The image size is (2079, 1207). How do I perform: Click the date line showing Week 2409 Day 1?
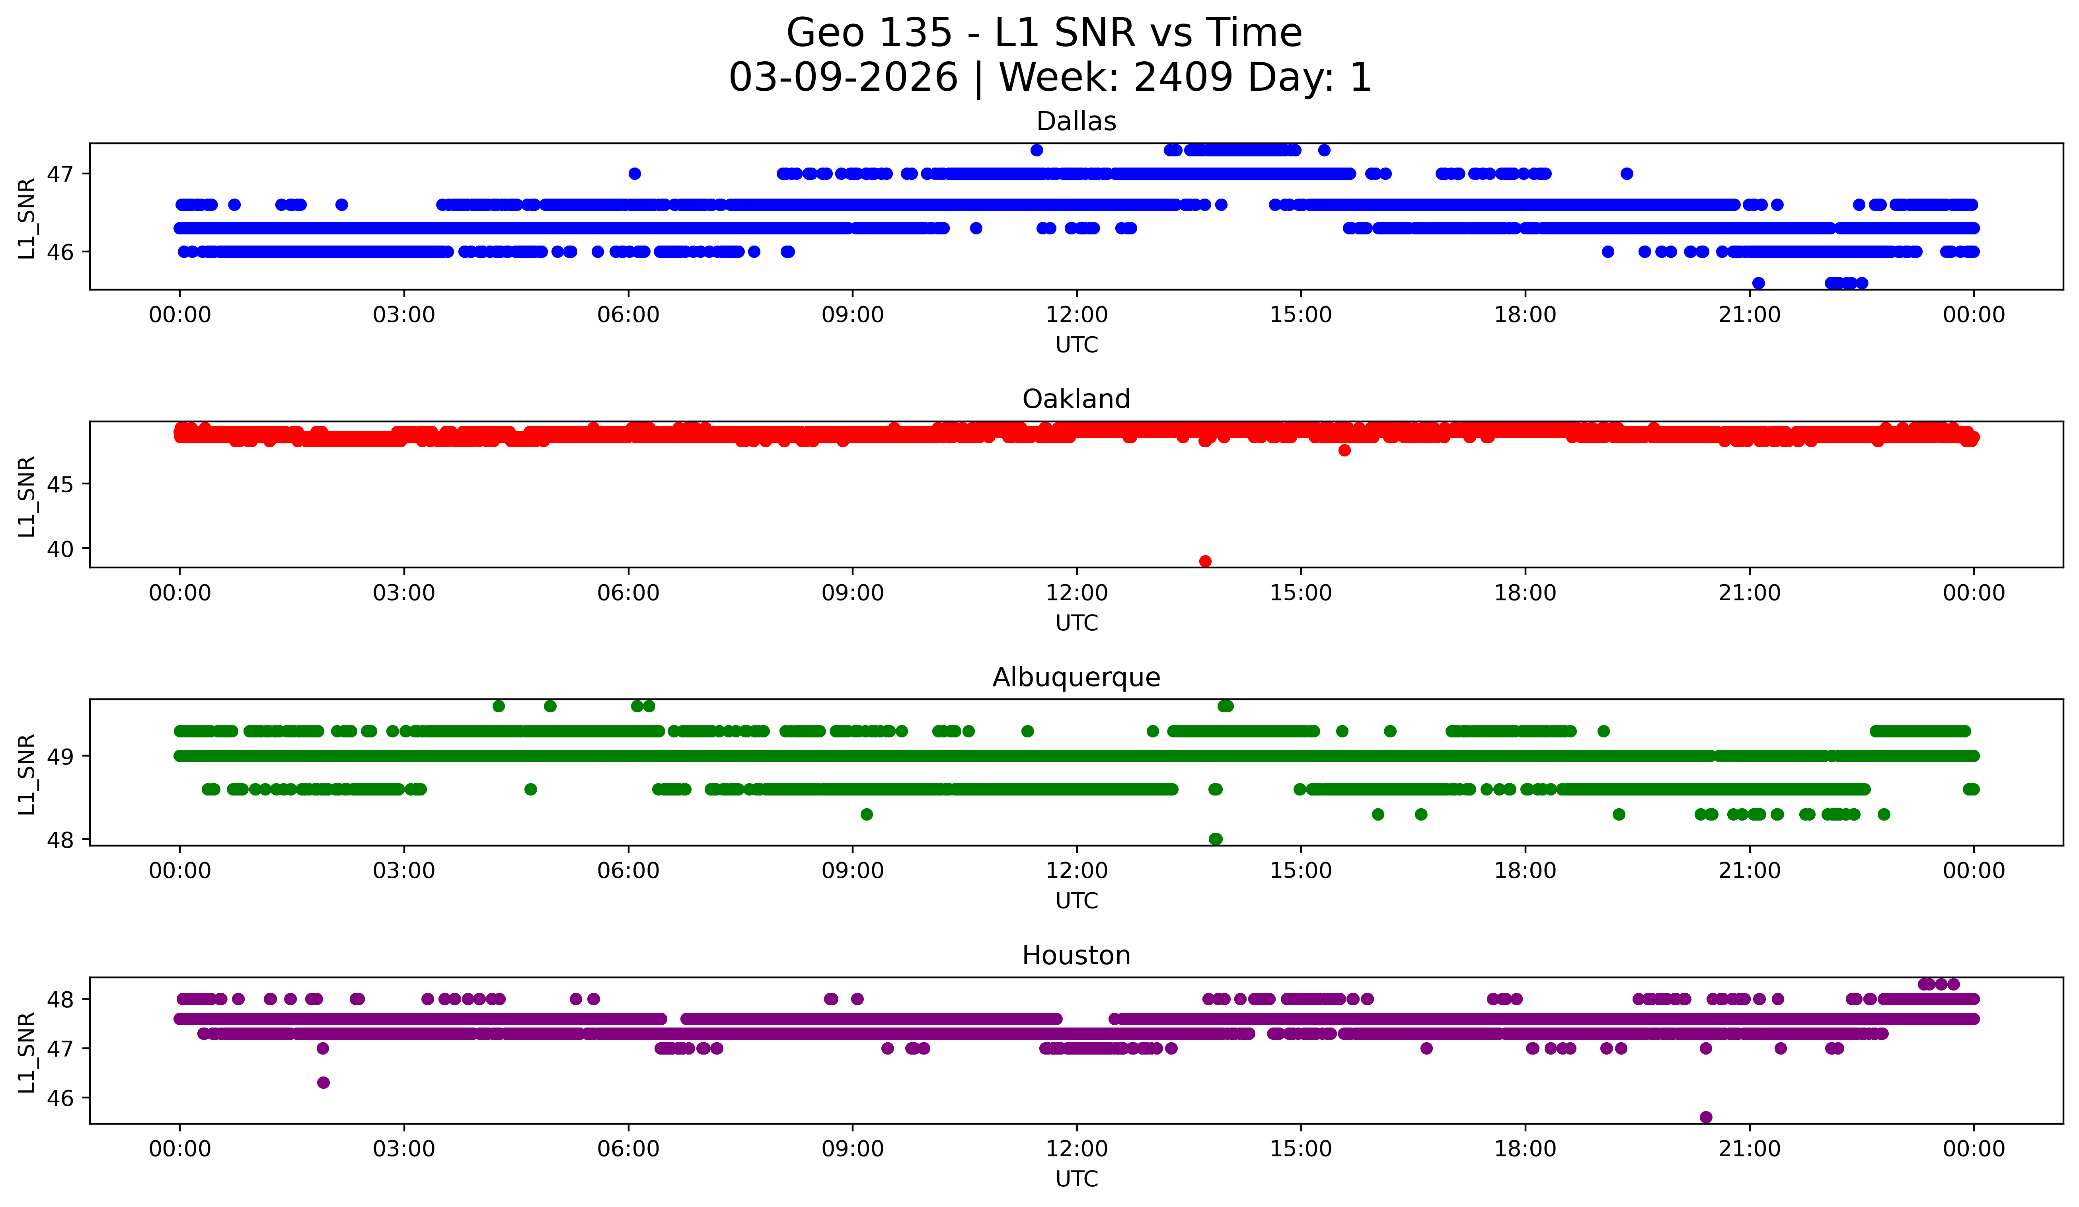(1049, 78)
